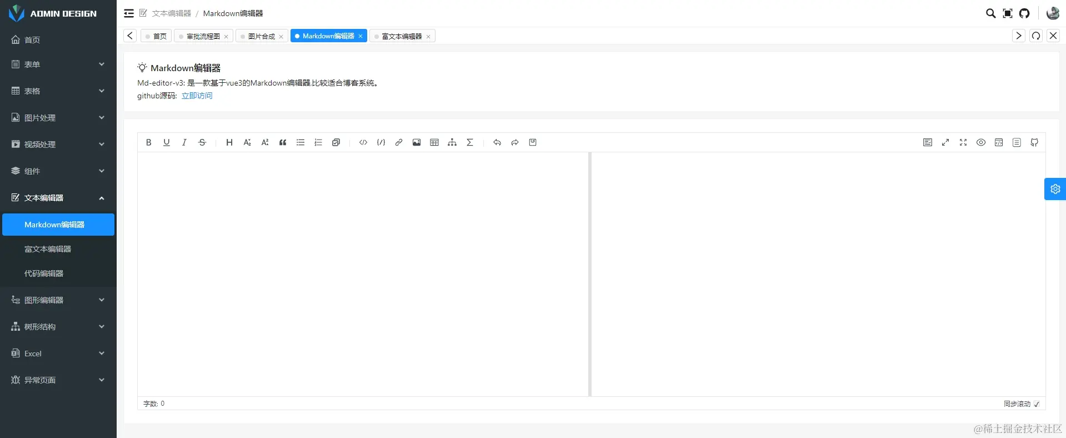
Task: Switch to the 首页 tab
Action: click(156, 36)
